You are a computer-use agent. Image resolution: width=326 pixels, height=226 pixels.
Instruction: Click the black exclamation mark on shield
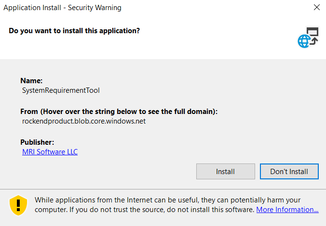click(18, 204)
